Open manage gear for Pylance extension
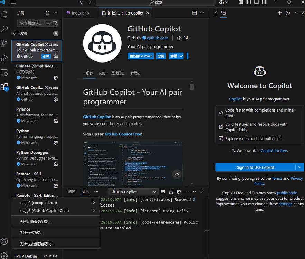 click(x=56, y=121)
